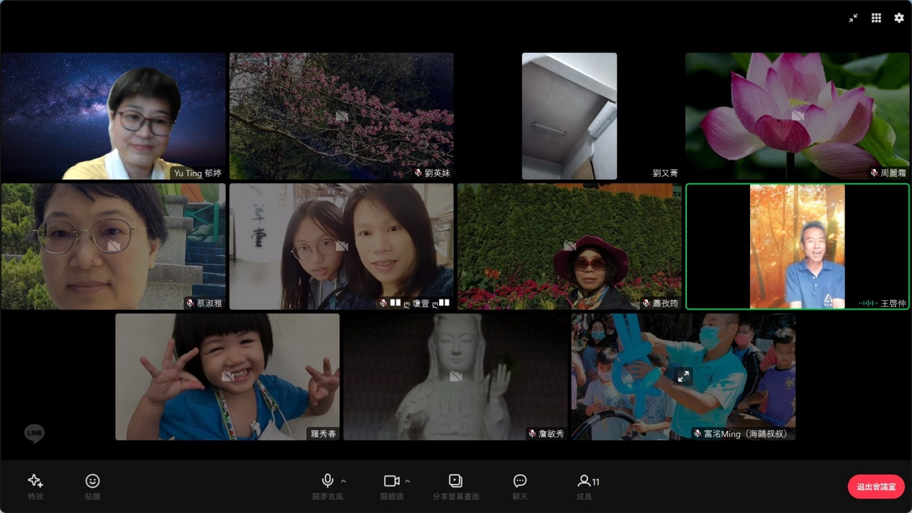Image resolution: width=912 pixels, height=513 pixels.
Task: Select the 羅秀春 participant tile
Action: tap(227, 377)
